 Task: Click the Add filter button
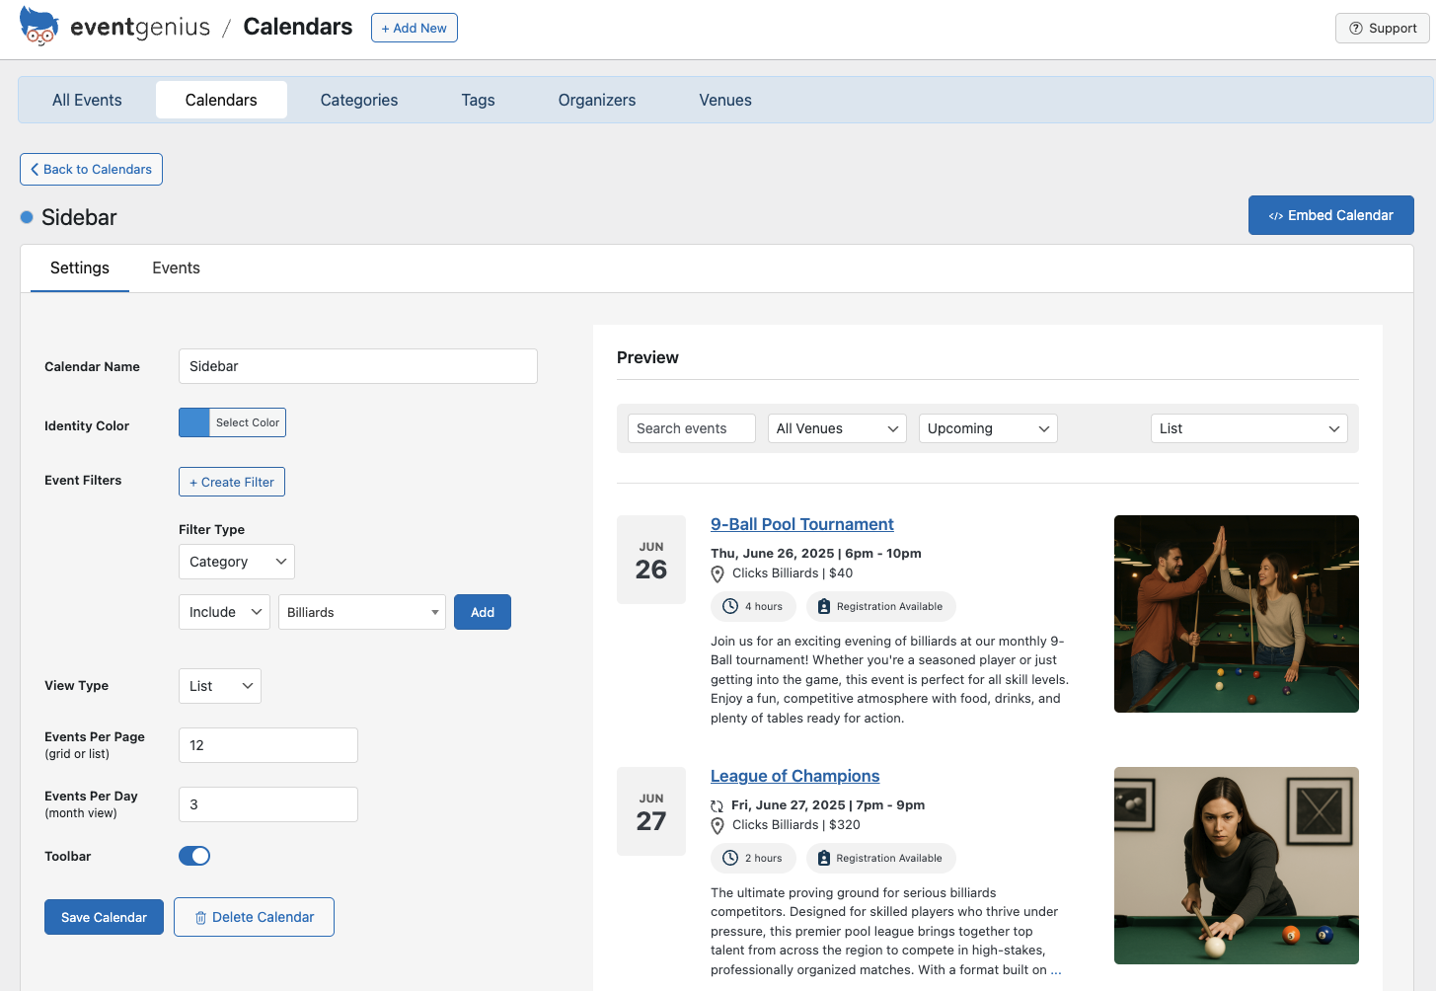(483, 612)
